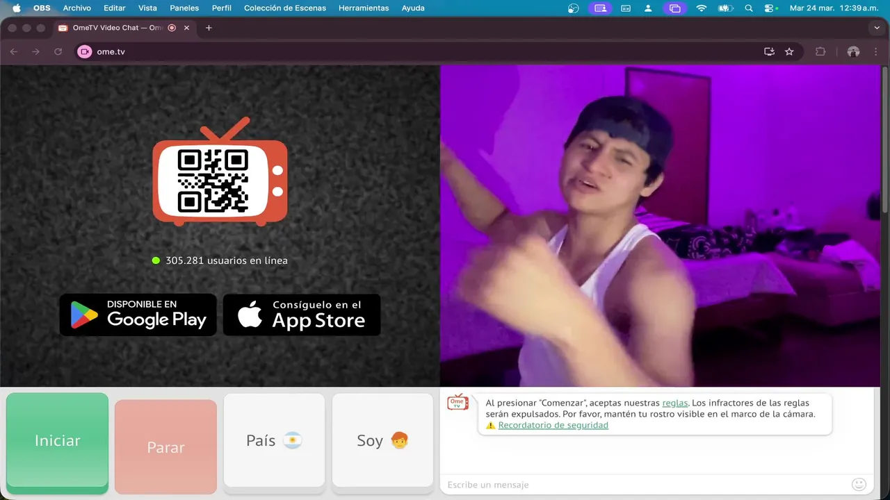
Task: Open the browser profile avatar
Action: tap(854, 51)
